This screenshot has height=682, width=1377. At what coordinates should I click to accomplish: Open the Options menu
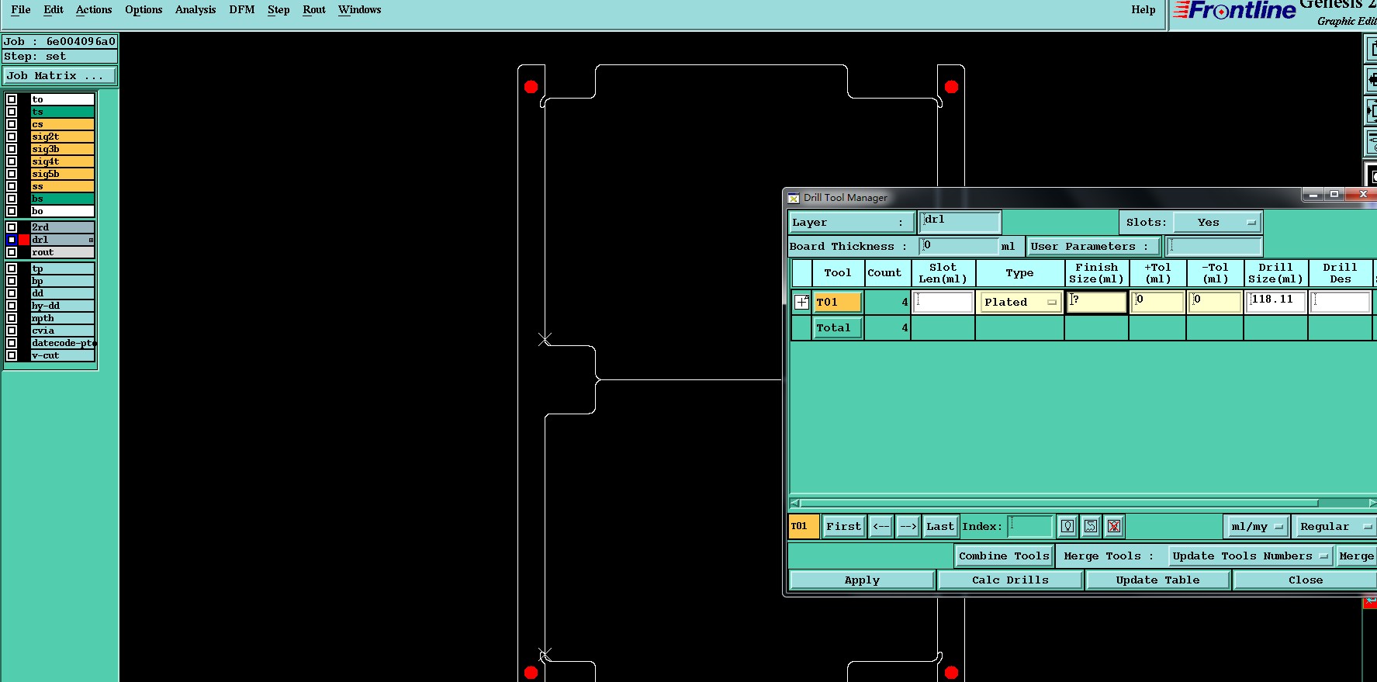tap(144, 10)
